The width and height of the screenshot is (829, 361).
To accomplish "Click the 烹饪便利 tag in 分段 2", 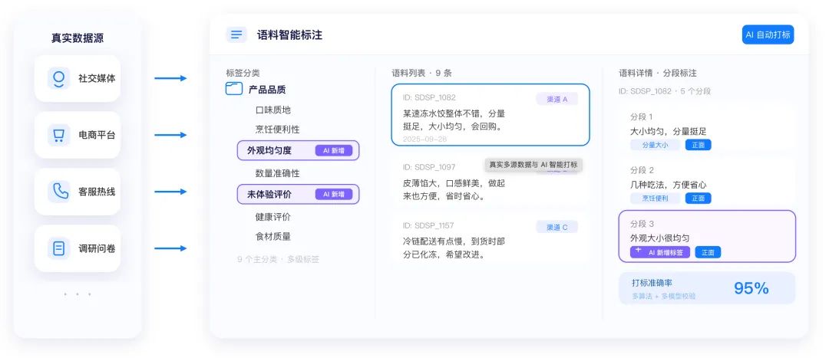I will [x=655, y=199].
